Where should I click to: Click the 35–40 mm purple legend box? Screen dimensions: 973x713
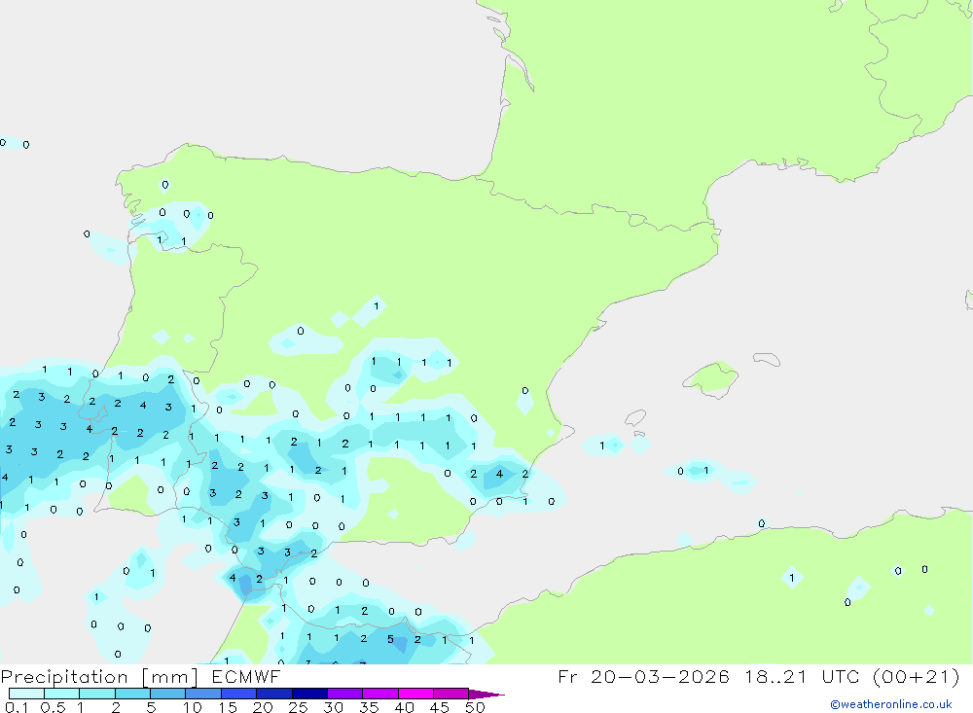tap(380, 694)
